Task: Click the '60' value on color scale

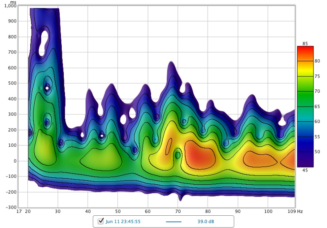Action: tap(317, 121)
